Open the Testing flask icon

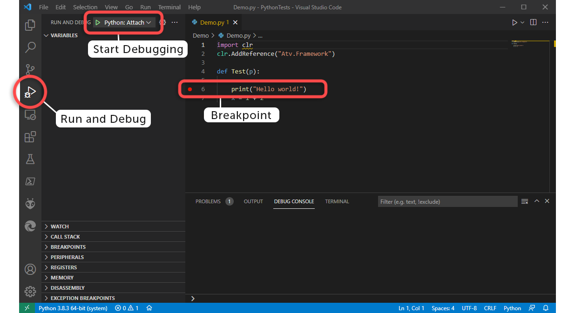pyautogui.click(x=30, y=159)
